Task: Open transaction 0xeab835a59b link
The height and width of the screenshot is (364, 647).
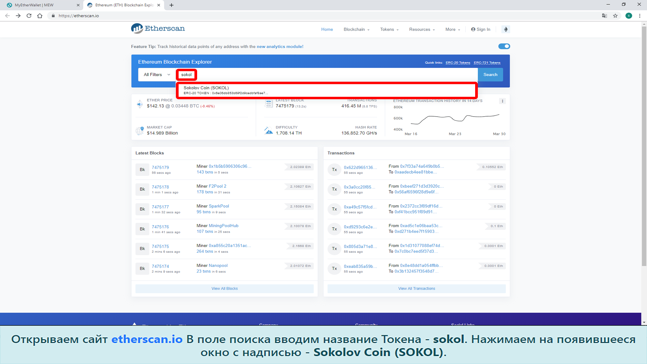Action: [x=360, y=266]
